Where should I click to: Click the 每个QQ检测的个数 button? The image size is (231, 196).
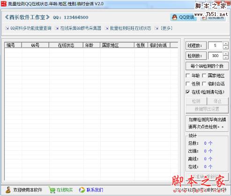click(x=207, y=66)
